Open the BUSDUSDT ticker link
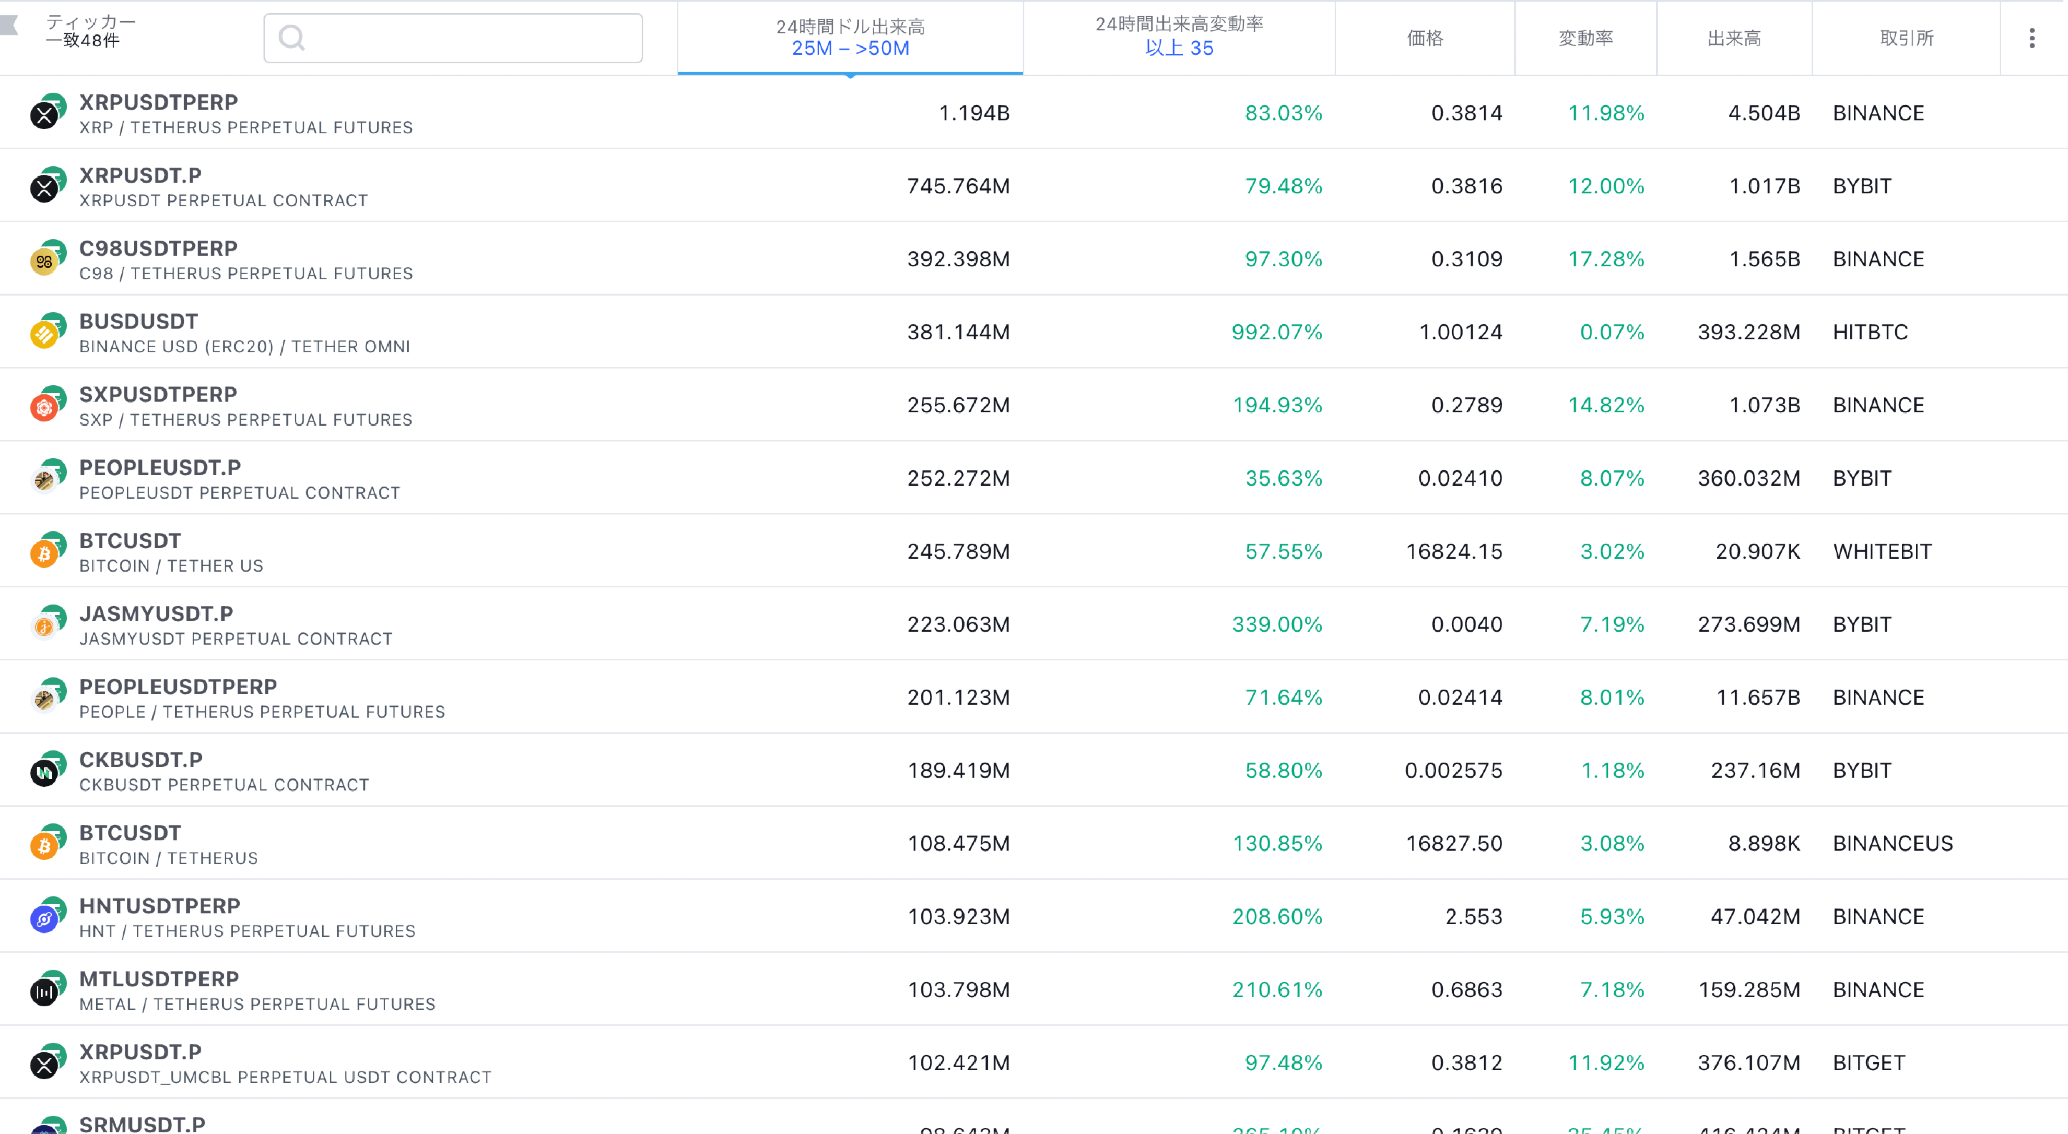 pos(138,321)
